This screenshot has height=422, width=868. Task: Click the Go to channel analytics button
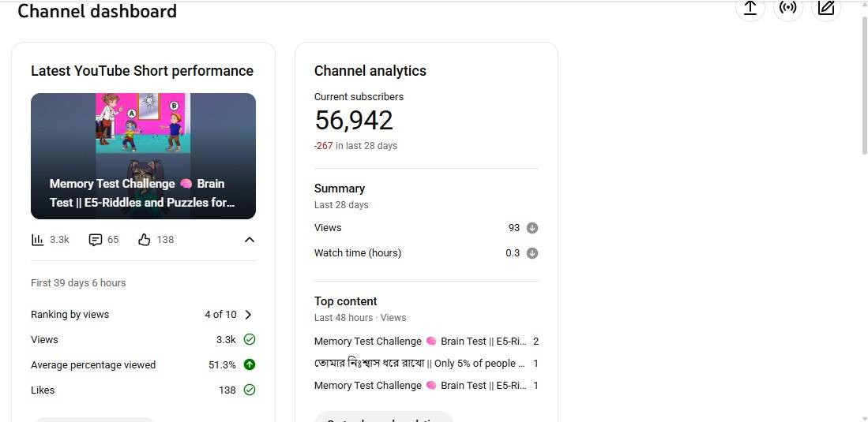(384, 418)
